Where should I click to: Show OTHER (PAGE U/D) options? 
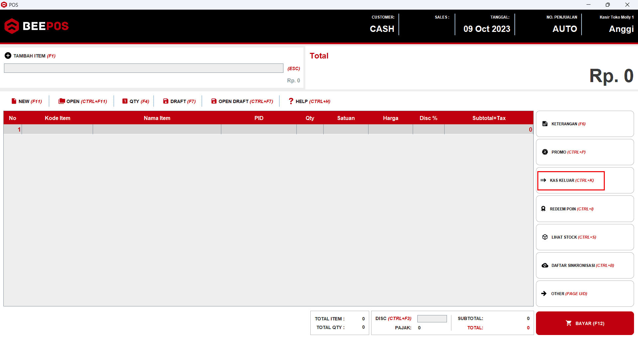[585, 293]
